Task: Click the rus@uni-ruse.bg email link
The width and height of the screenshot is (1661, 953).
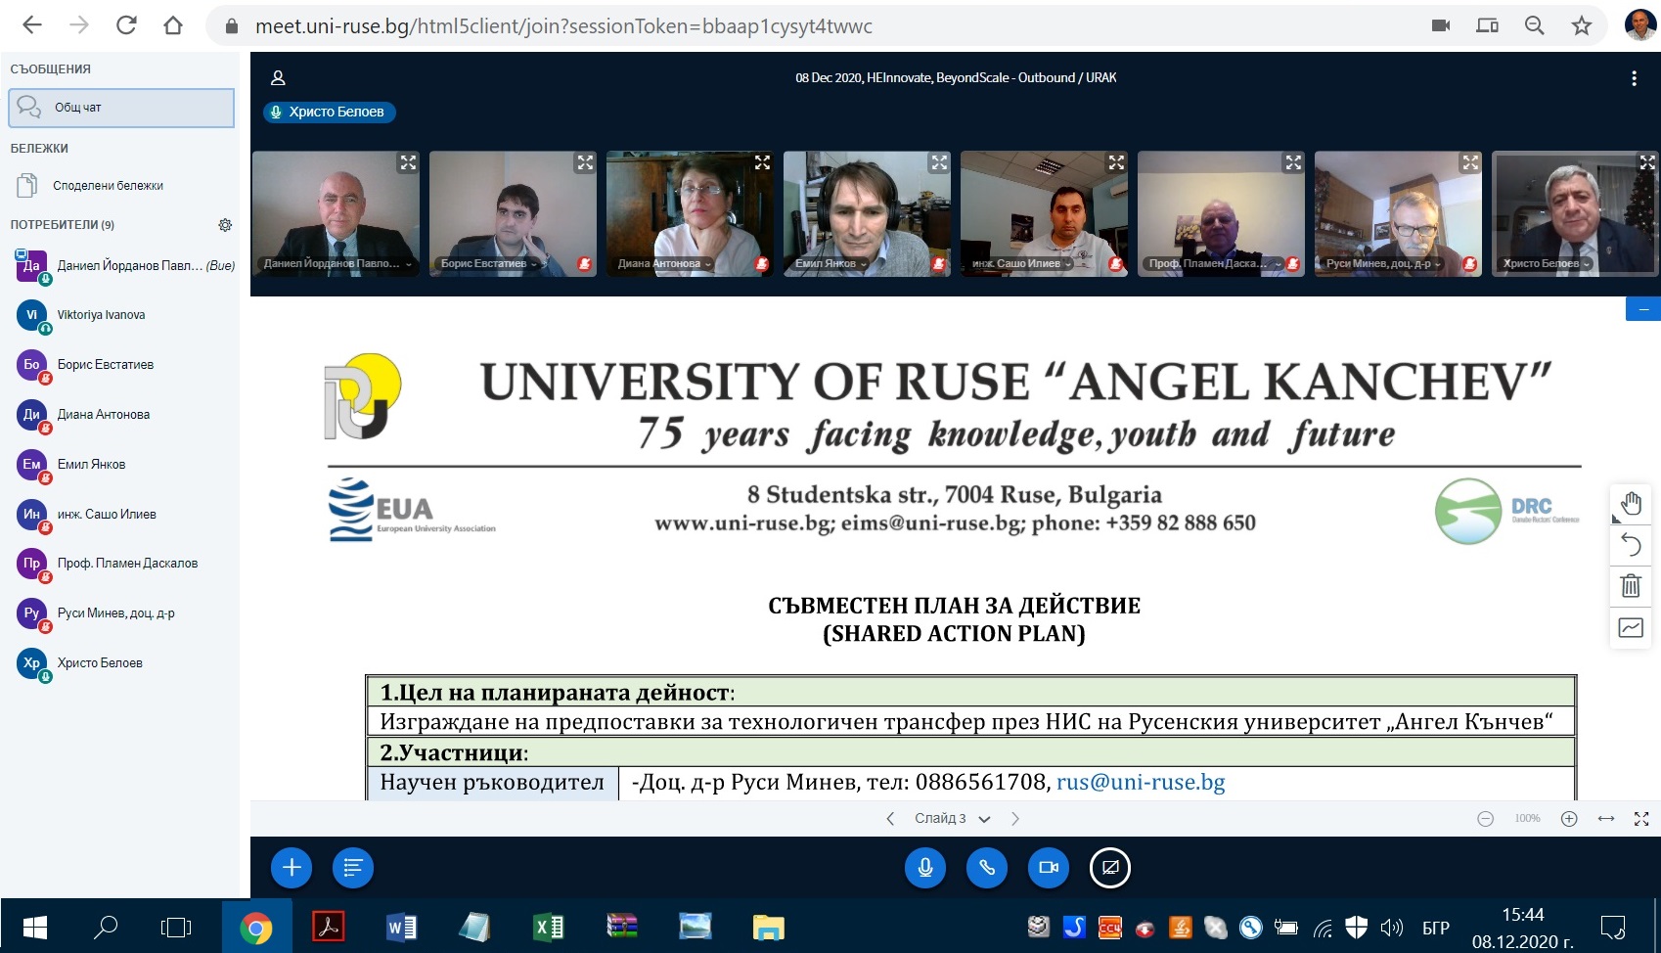Action: point(1141,783)
